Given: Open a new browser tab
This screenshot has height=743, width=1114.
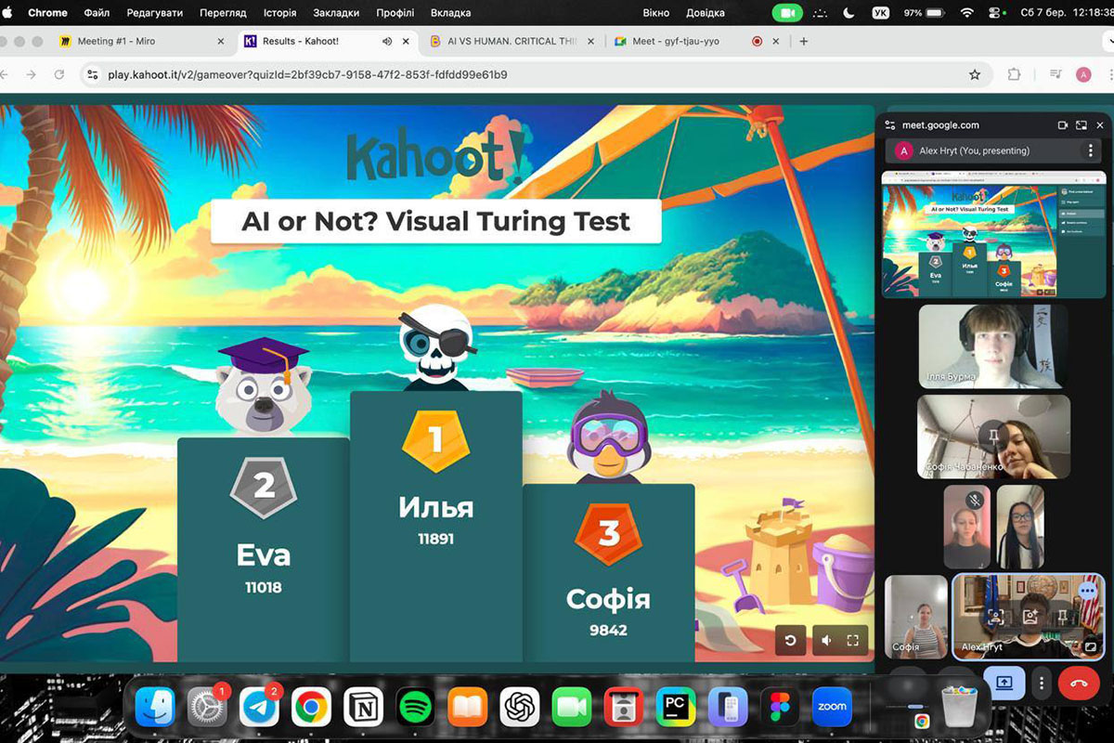Looking at the screenshot, I should pos(804,41).
